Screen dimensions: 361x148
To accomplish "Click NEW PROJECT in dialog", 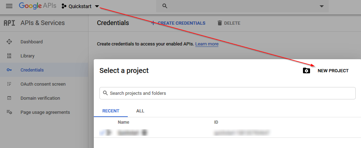I will pyautogui.click(x=333, y=71).
